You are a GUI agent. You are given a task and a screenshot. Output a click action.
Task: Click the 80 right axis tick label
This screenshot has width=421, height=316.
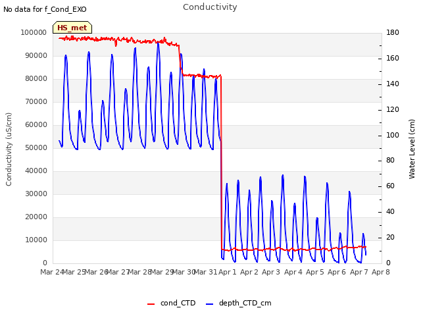pyautogui.click(x=390, y=161)
